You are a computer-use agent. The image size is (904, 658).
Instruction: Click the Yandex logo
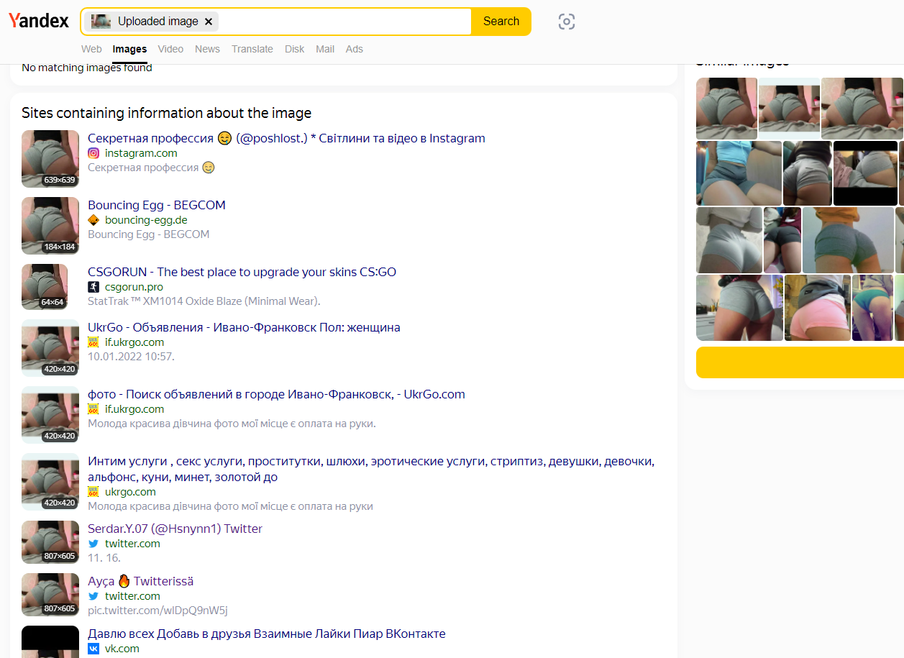tap(39, 21)
